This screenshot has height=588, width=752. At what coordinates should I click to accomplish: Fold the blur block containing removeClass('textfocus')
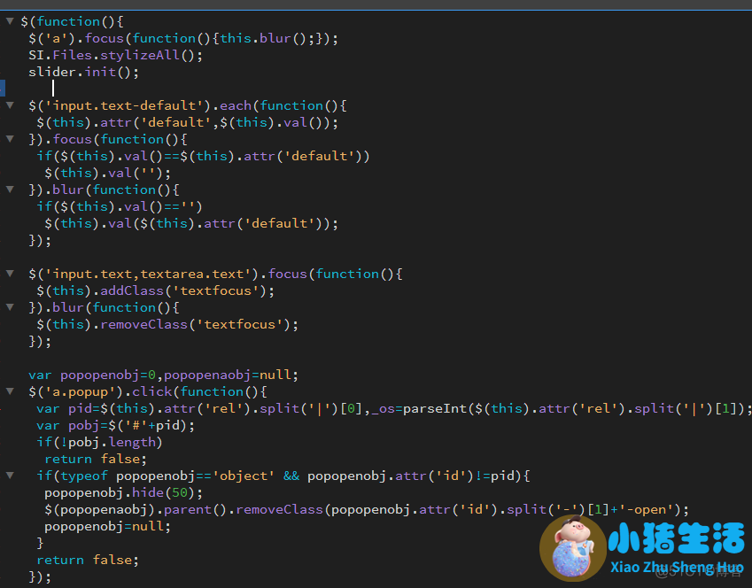[x=10, y=307]
